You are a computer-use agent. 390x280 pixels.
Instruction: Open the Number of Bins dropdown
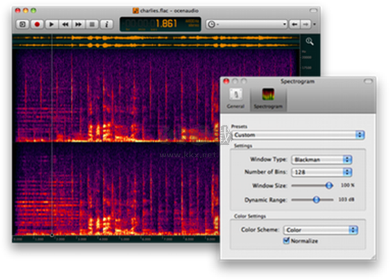tap(320, 172)
